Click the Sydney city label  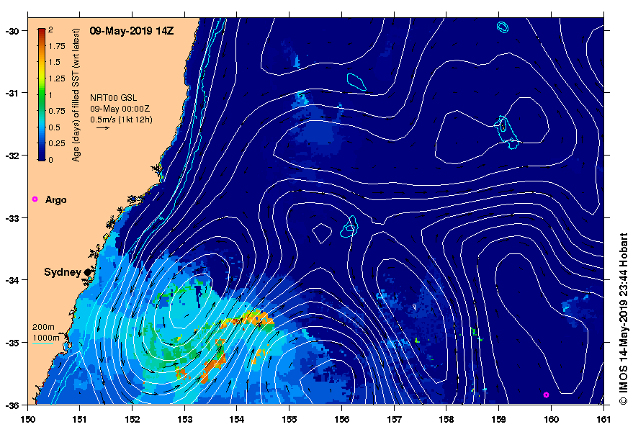pyautogui.click(x=63, y=273)
